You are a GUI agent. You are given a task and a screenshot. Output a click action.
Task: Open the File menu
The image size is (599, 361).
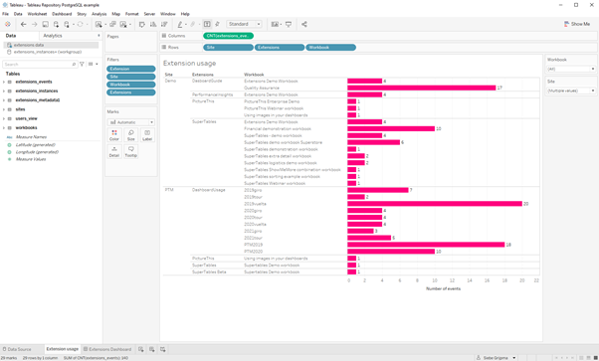5,14
